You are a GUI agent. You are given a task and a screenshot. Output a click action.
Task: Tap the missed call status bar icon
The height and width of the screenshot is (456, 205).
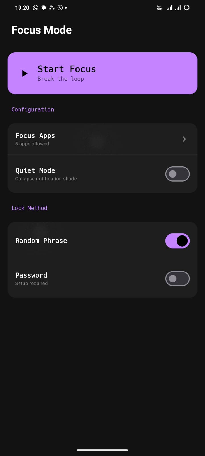coord(52,8)
